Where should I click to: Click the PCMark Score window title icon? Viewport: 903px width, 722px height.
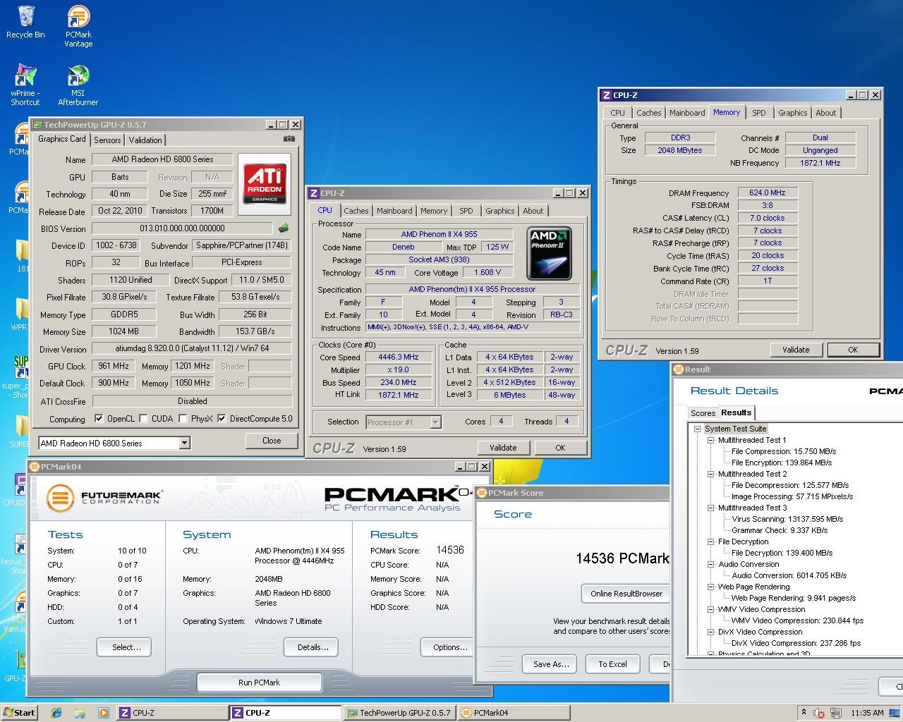[x=482, y=493]
